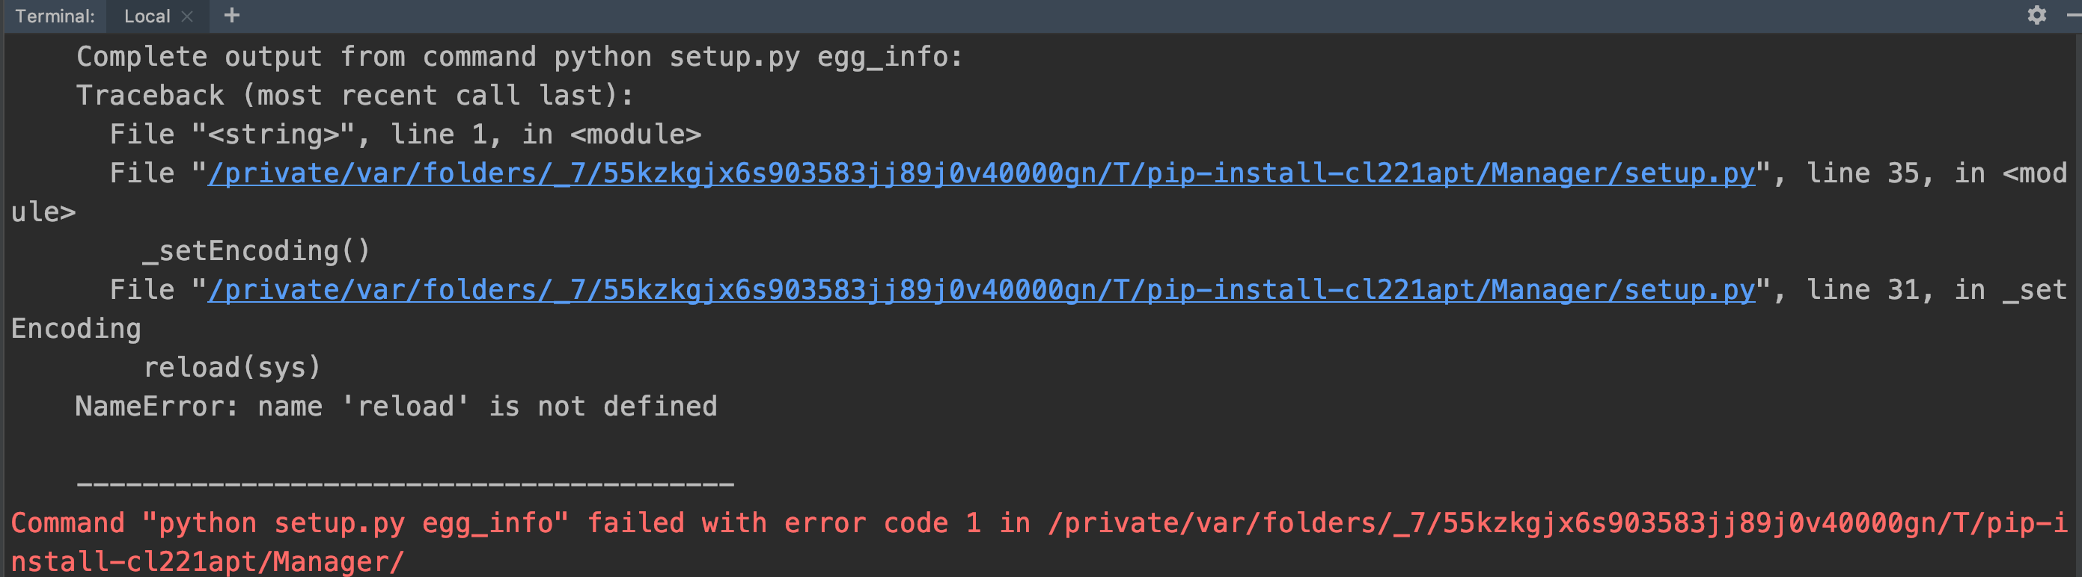
Task: Open the terminal settings gear menu
Action: point(2036,16)
